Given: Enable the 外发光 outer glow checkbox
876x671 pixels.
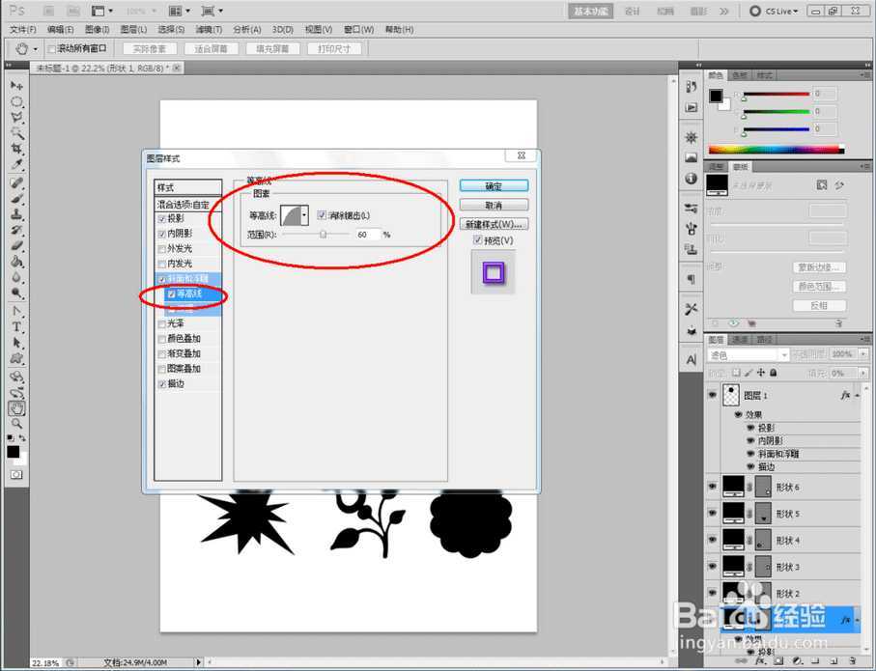Looking at the screenshot, I should click(x=161, y=248).
